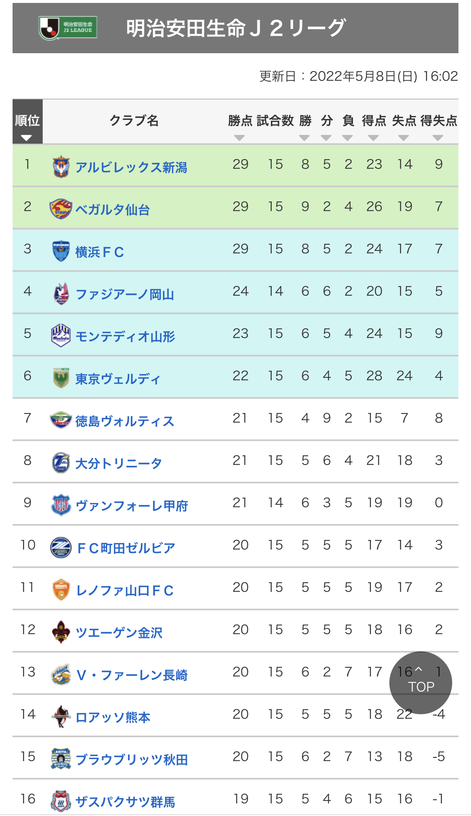Sort by 失点 column arrow
This screenshot has height=816, width=471.
coord(404,138)
